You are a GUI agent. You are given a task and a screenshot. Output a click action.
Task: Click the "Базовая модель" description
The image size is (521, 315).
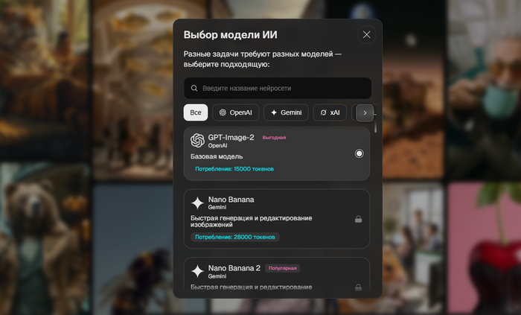[x=217, y=156]
